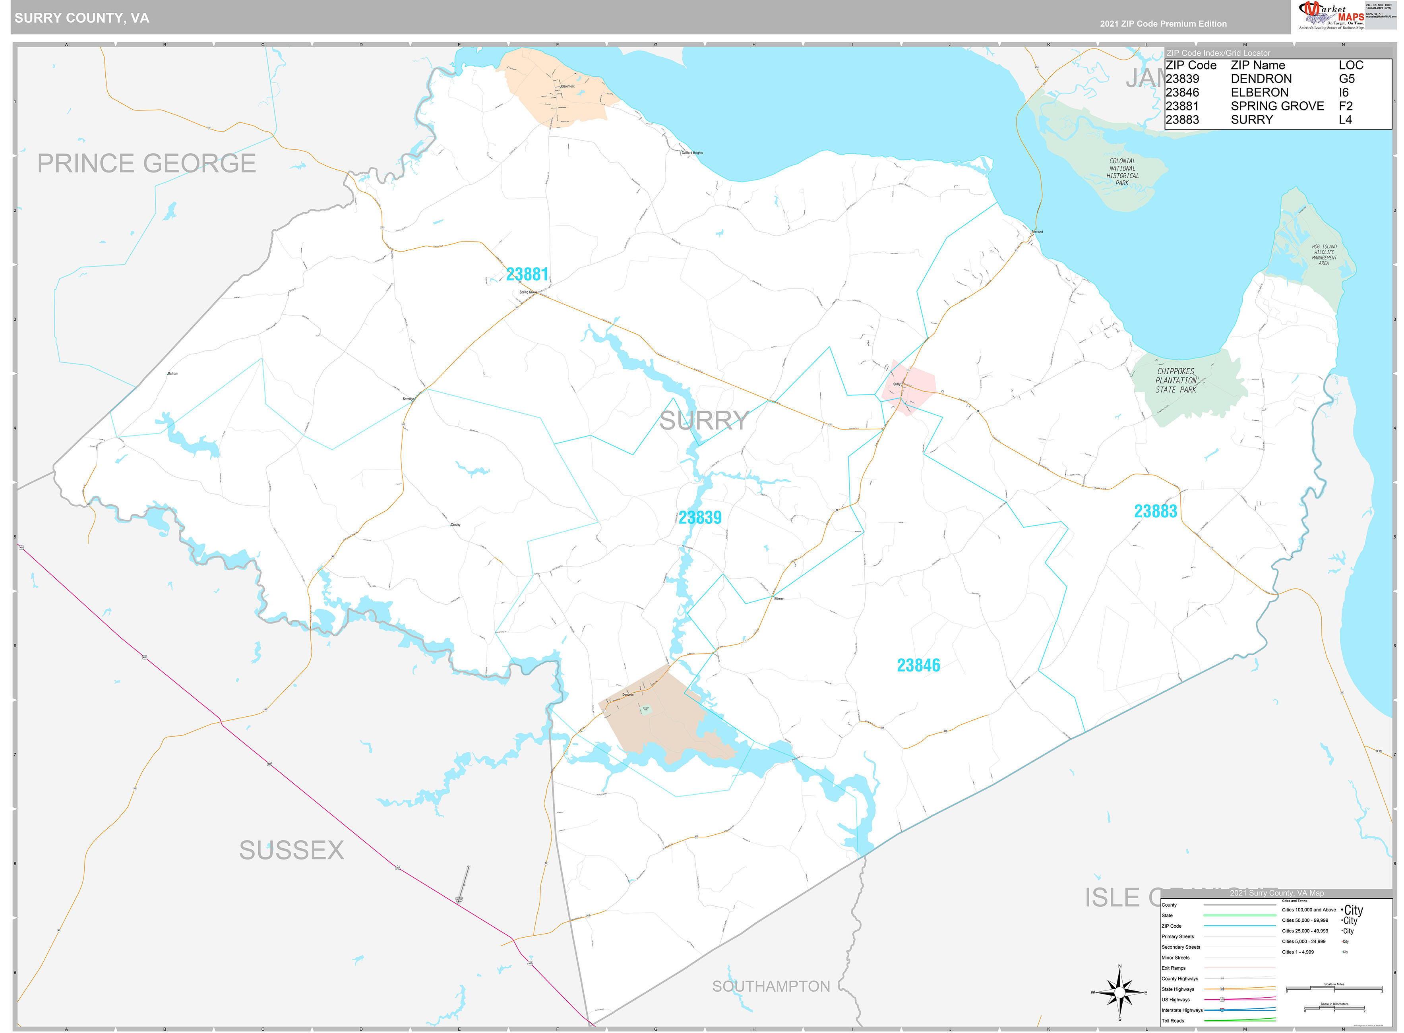Select the Interstate Highways shield symbol
The image size is (1404, 1033).
click(x=1222, y=1010)
